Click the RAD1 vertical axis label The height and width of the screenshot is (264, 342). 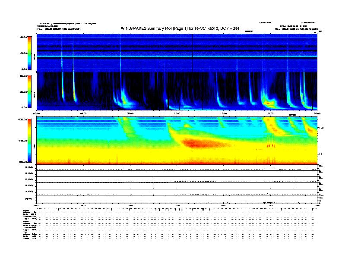point(34,94)
